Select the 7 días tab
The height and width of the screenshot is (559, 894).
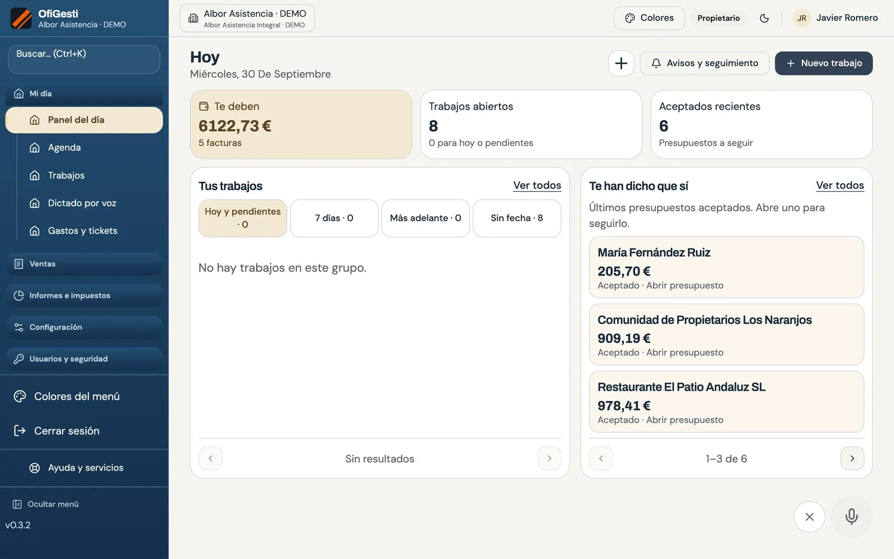[334, 218]
